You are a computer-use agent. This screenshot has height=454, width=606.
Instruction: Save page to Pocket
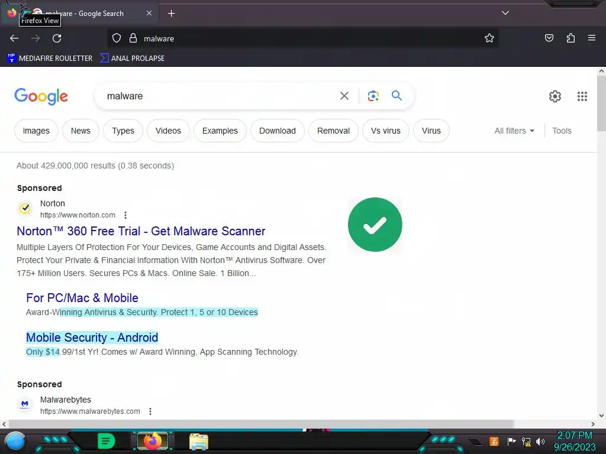pos(549,38)
